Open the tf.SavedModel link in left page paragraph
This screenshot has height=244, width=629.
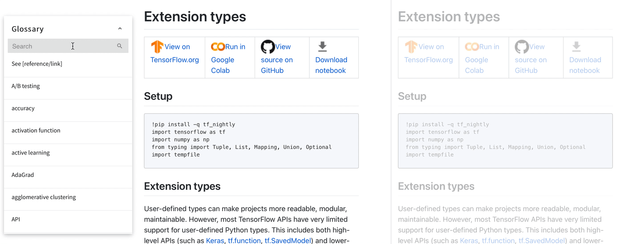pos(288,240)
